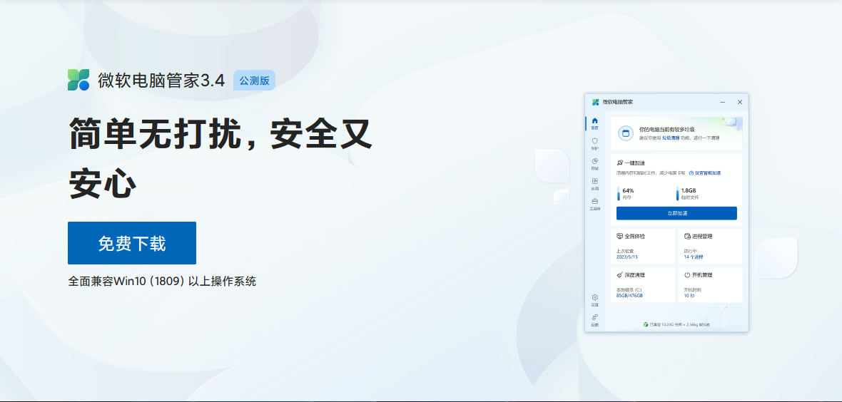The height and width of the screenshot is (402, 842).
Task: Click the small logo in PC Manager title bar
Action: point(596,102)
